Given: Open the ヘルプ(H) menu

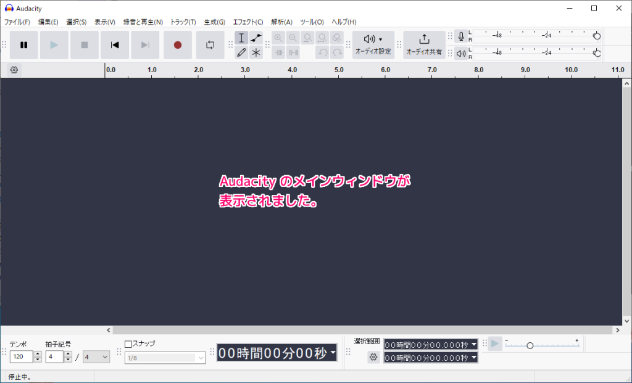Looking at the screenshot, I should [x=344, y=22].
